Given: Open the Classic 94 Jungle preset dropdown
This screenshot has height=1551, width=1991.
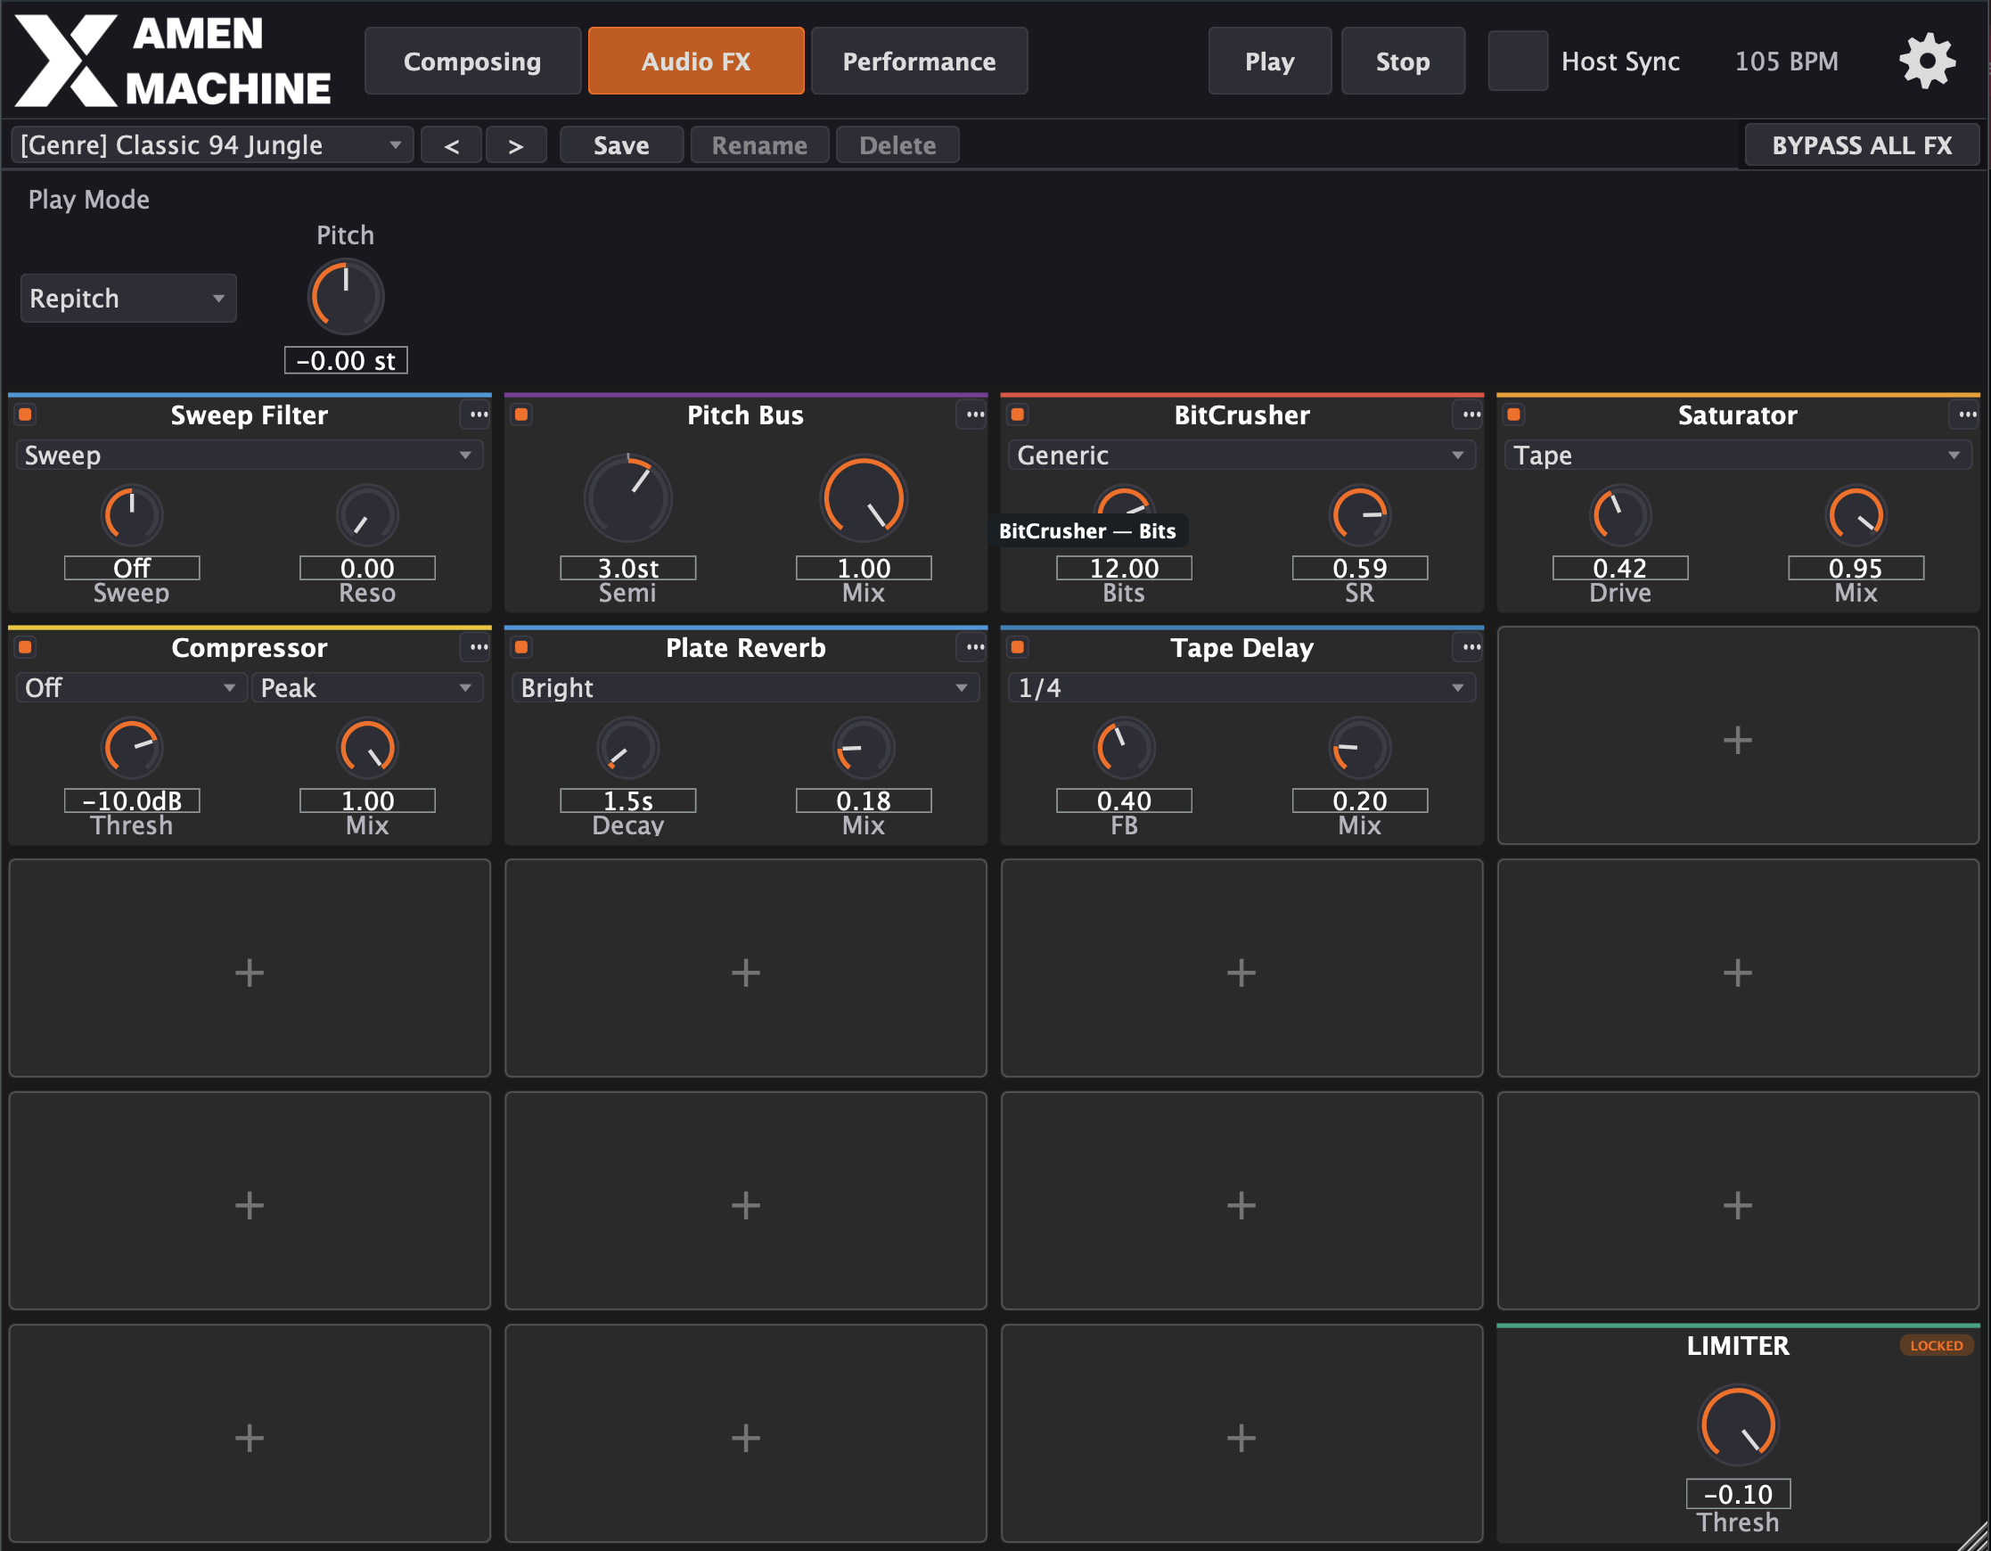Looking at the screenshot, I should tap(212, 145).
